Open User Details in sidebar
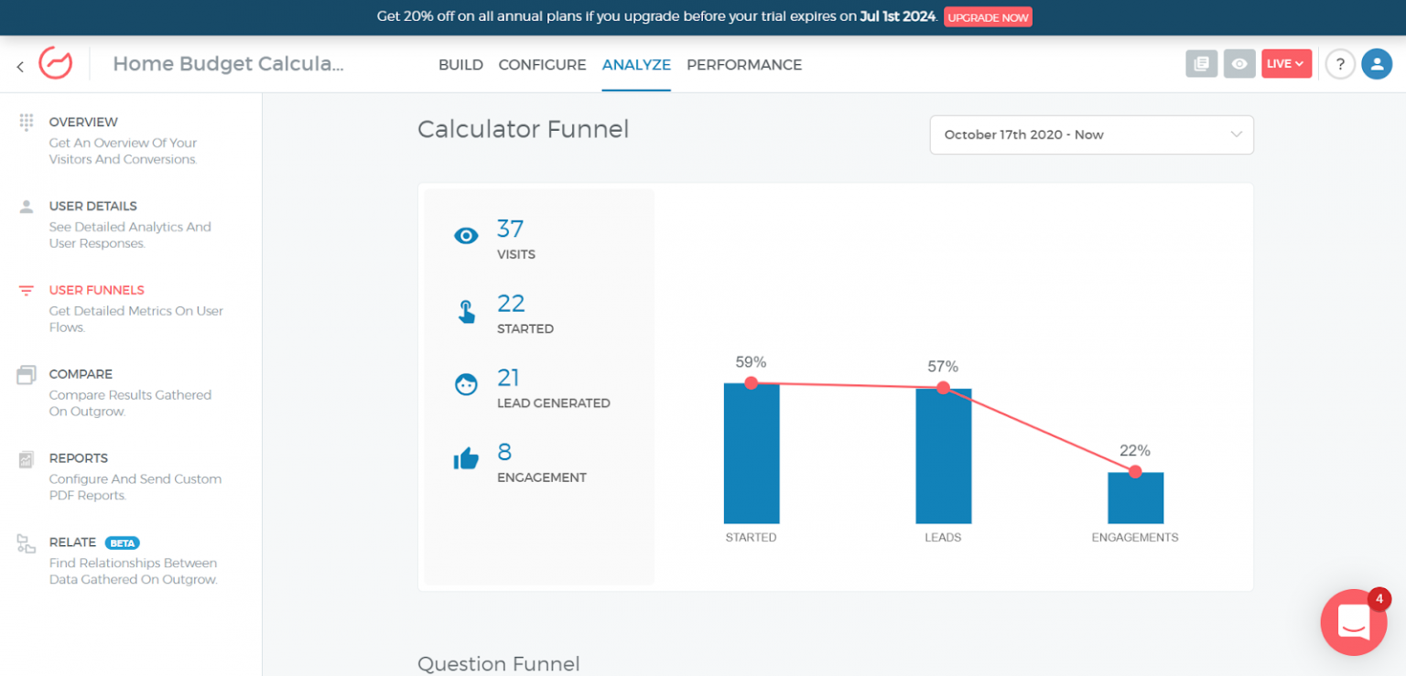 click(x=93, y=207)
